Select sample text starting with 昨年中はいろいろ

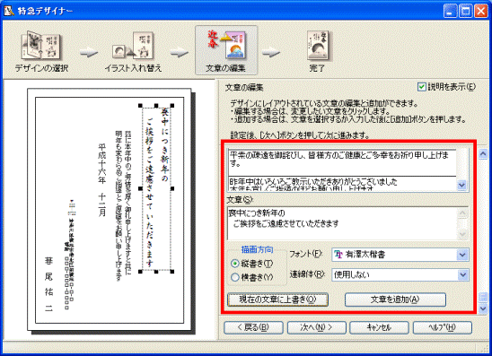(342, 184)
